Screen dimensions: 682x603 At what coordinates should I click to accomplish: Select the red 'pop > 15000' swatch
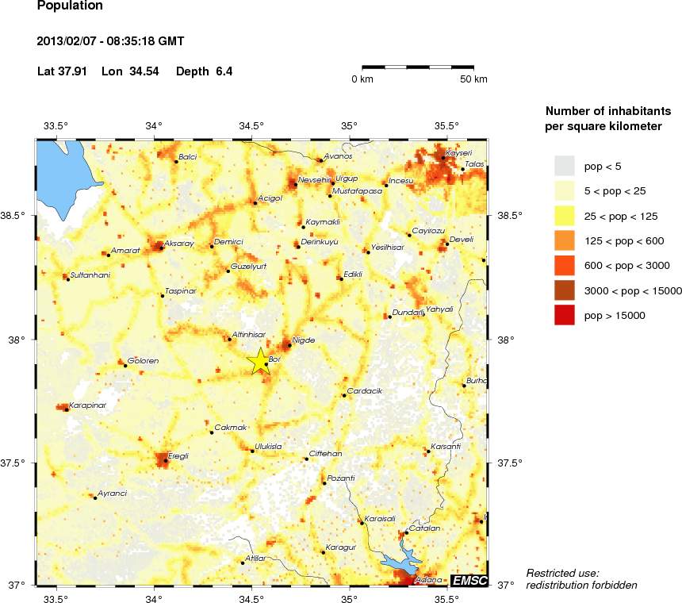click(x=564, y=315)
